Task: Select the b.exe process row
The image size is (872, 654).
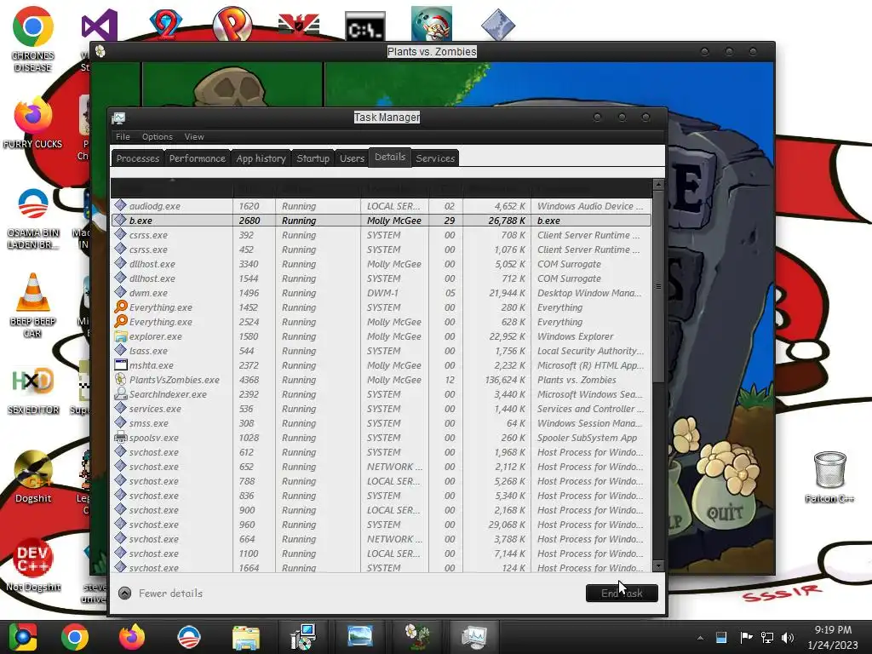Action: [381, 221]
